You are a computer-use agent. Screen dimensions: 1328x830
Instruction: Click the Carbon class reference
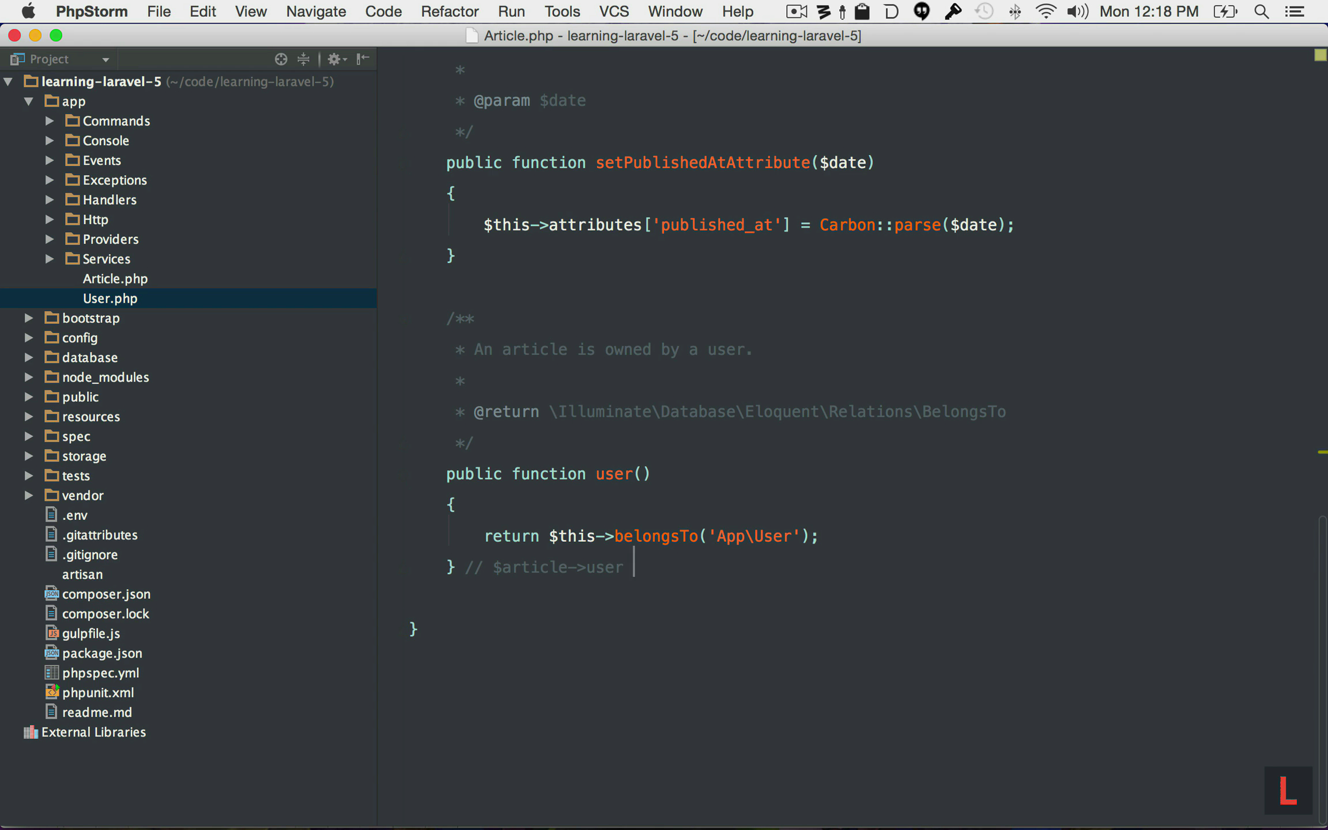(847, 225)
